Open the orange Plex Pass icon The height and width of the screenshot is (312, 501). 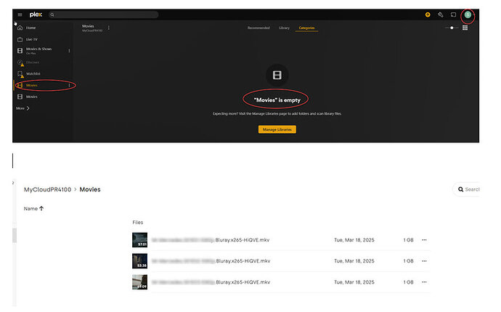(428, 15)
